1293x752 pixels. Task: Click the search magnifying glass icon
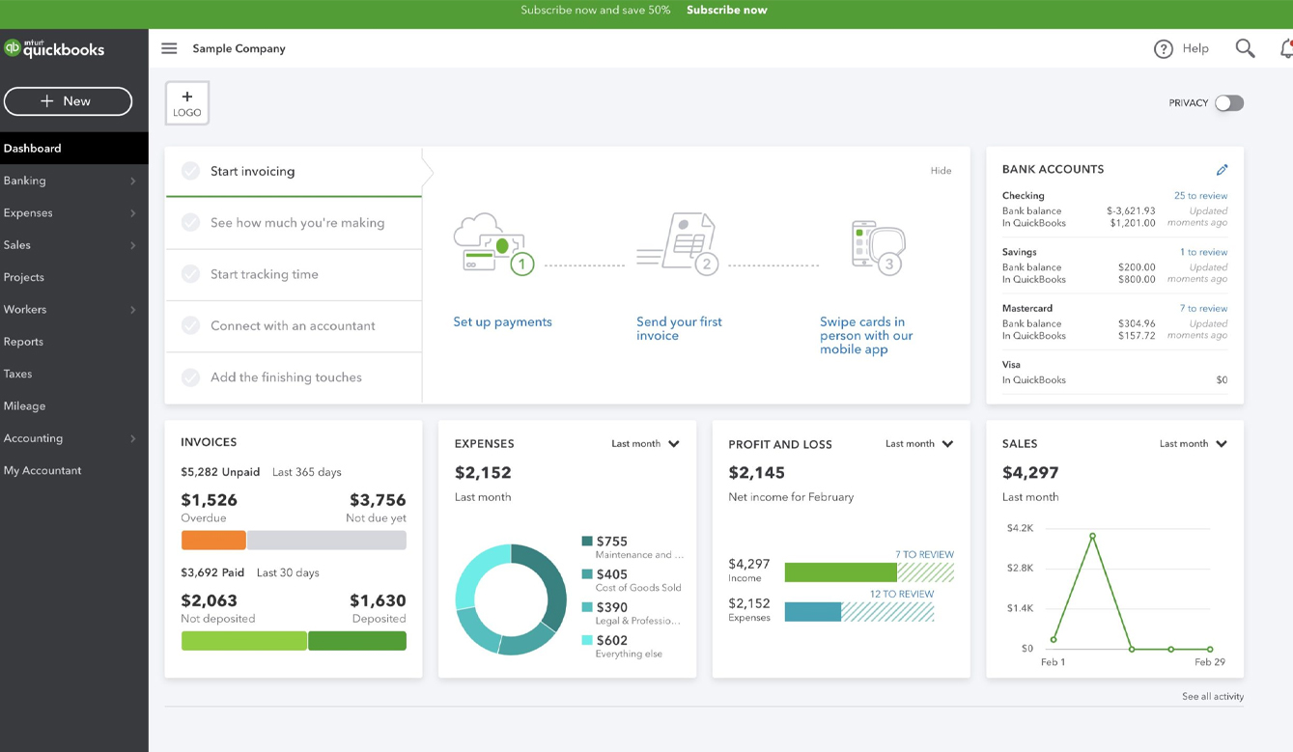pyautogui.click(x=1245, y=48)
